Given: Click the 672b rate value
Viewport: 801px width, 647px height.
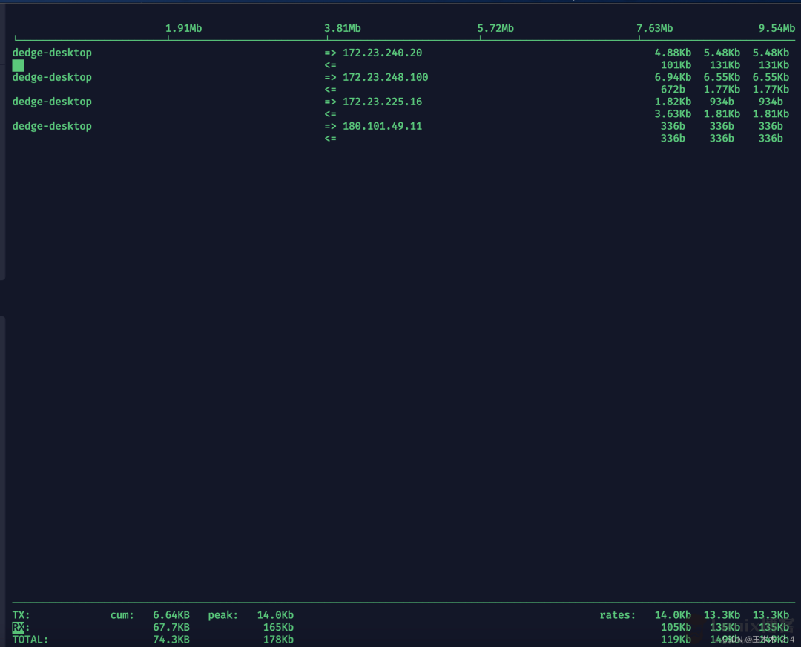Looking at the screenshot, I should (673, 90).
